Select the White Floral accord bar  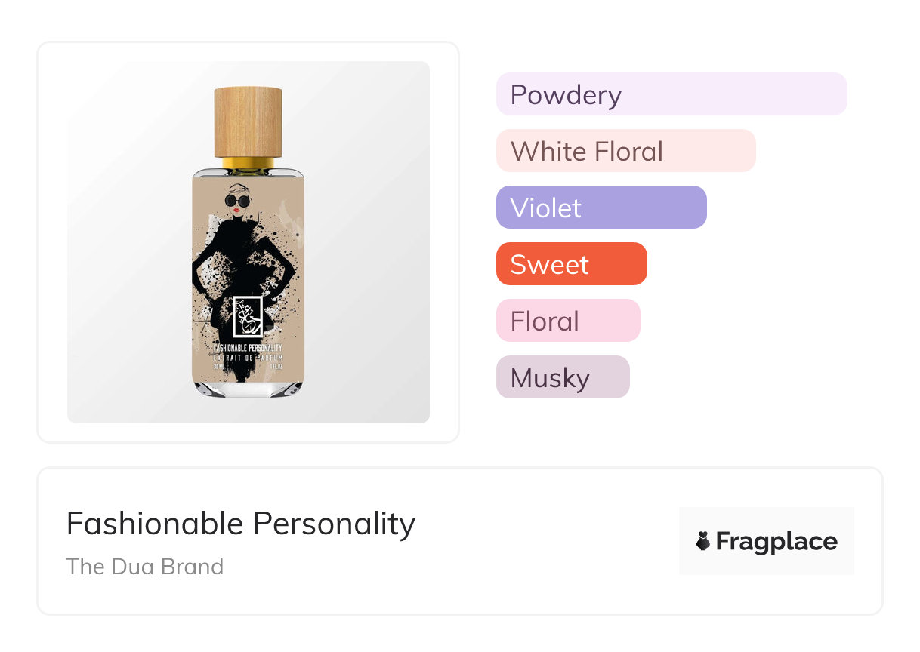pos(625,151)
